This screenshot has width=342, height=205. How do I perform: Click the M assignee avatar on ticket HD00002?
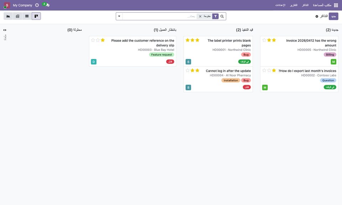click(x=265, y=87)
